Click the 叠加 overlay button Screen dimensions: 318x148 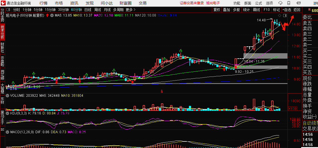[227, 10]
